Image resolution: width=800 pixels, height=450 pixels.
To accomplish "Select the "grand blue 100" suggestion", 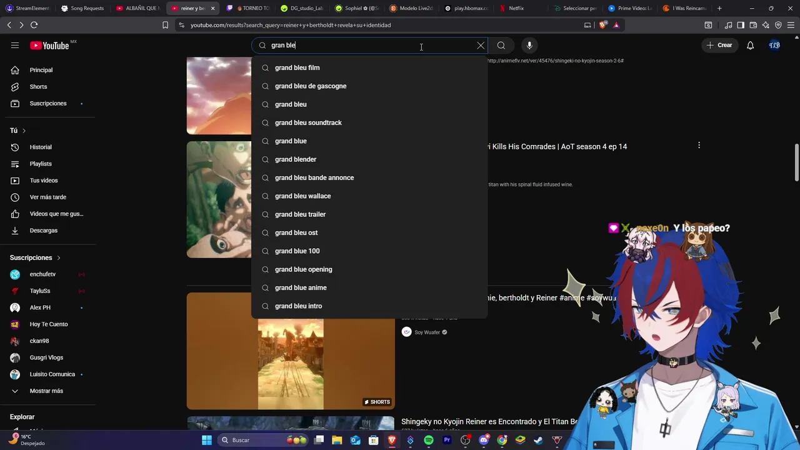I will (x=369, y=251).
